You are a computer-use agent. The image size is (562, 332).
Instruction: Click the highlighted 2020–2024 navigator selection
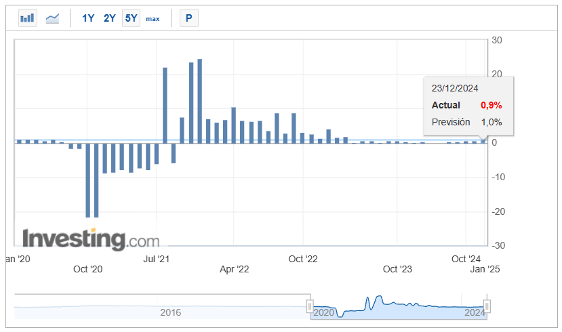coord(399,308)
